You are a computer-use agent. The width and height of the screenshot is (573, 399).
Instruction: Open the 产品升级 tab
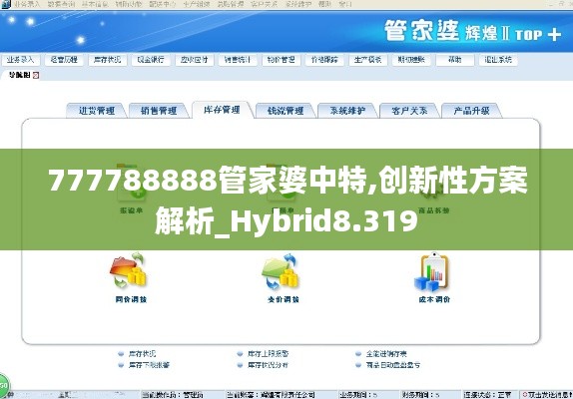click(471, 111)
